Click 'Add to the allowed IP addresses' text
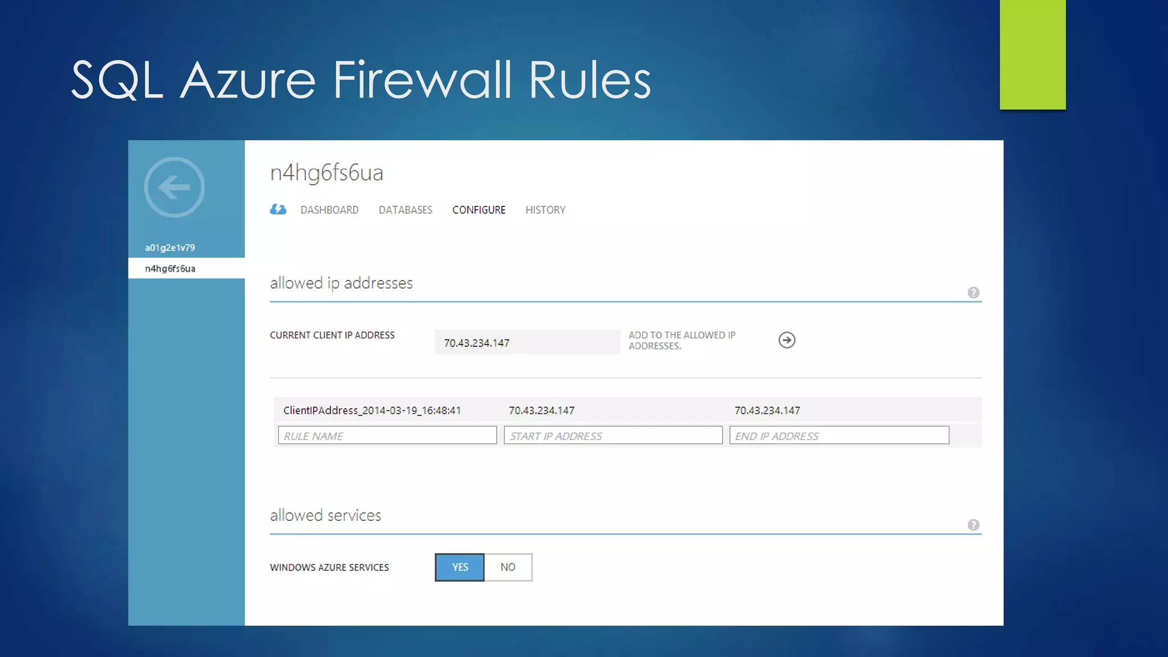Screen dimensions: 1168x657 coord(682,340)
